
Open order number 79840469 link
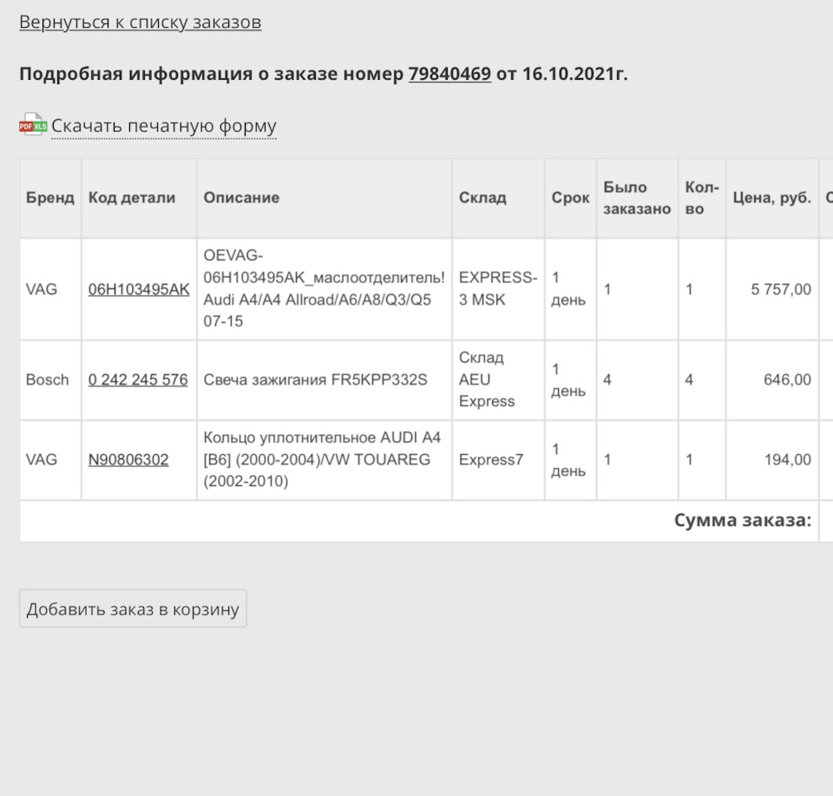click(449, 75)
